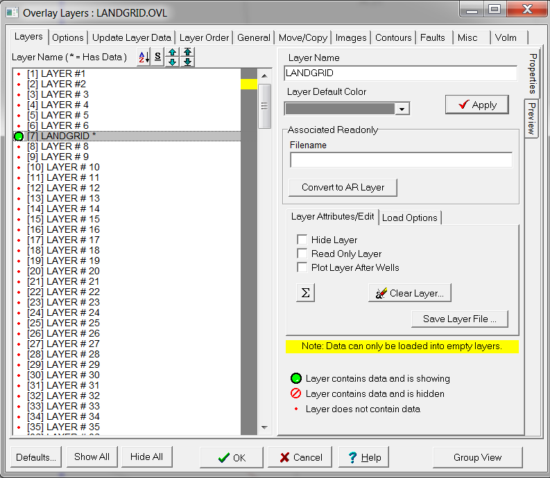Viewport: 550px width, 478px height.
Task: Open the Contours tab
Action: pos(393,37)
